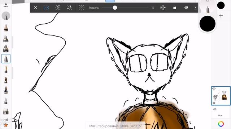Click the small black current color swatch
This screenshot has width=231, height=129.
point(221,5)
